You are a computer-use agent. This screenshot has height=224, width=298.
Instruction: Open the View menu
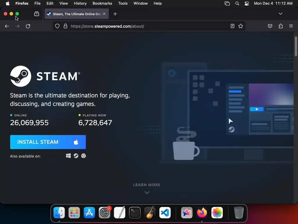pos(63,3)
